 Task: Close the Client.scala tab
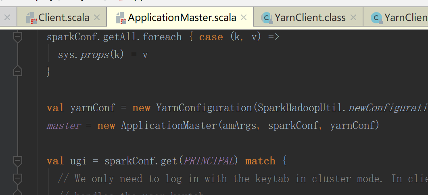(x=97, y=18)
